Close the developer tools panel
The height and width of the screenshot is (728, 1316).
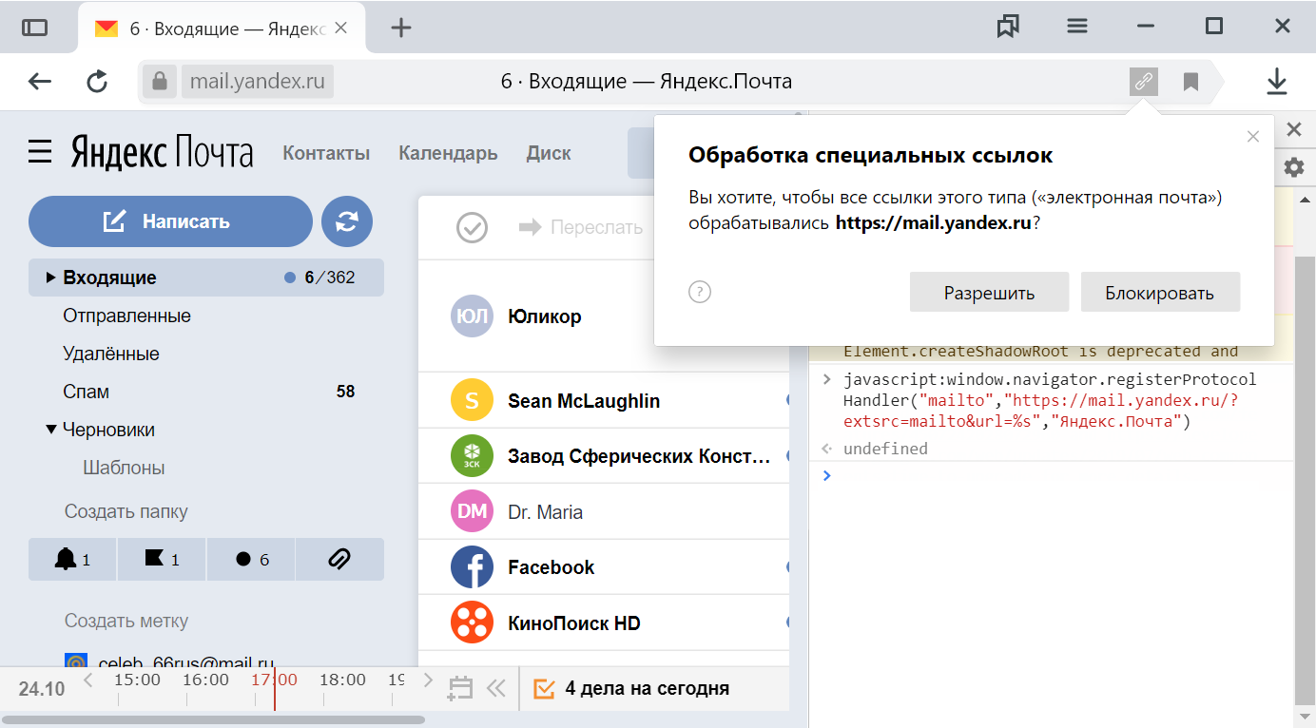coord(1294,128)
